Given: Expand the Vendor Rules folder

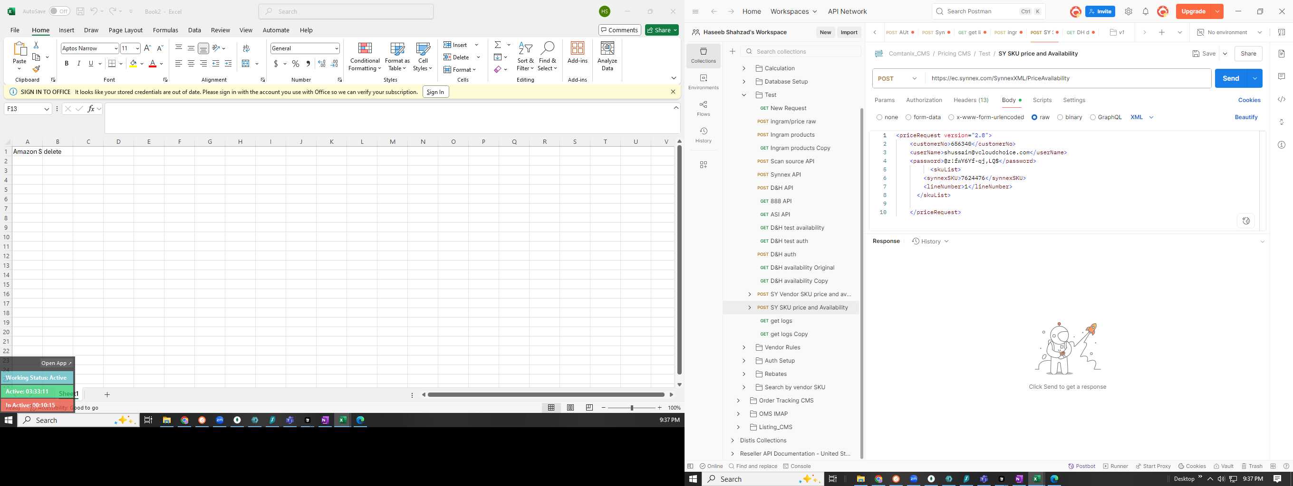Looking at the screenshot, I should pos(744,347).
